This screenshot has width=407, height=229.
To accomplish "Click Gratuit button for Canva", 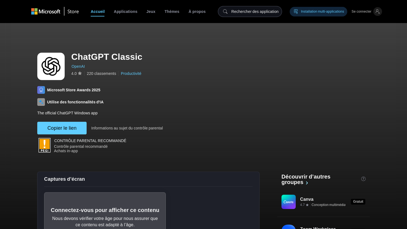I will pos(358,202).
